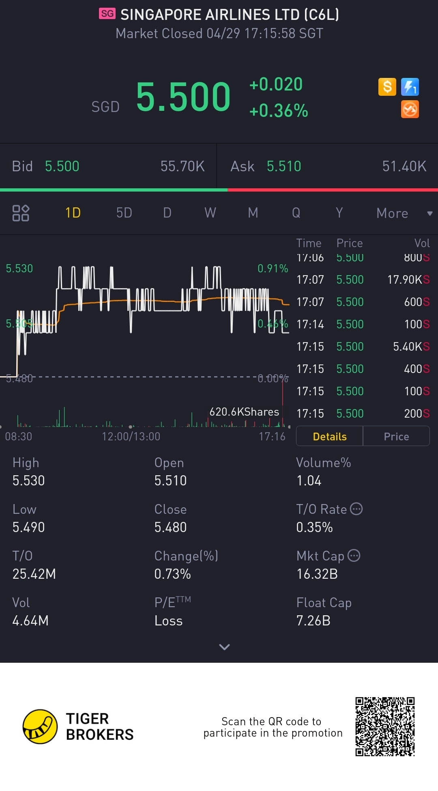The height and width of the screenshot is (791, 438).
Task: Open the chart layout grid icon
Action: (21, 213)
